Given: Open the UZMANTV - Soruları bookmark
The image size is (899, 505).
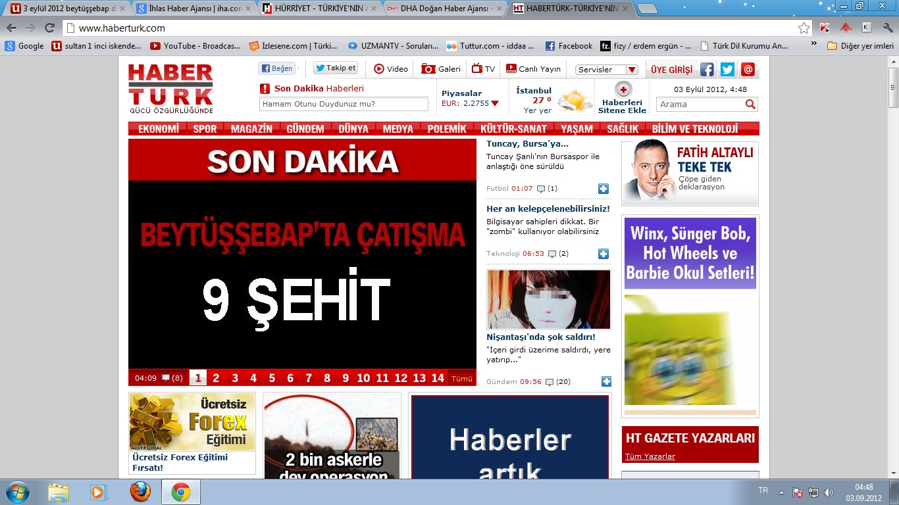Looking at the screenshot, I should tap(393, 46).
